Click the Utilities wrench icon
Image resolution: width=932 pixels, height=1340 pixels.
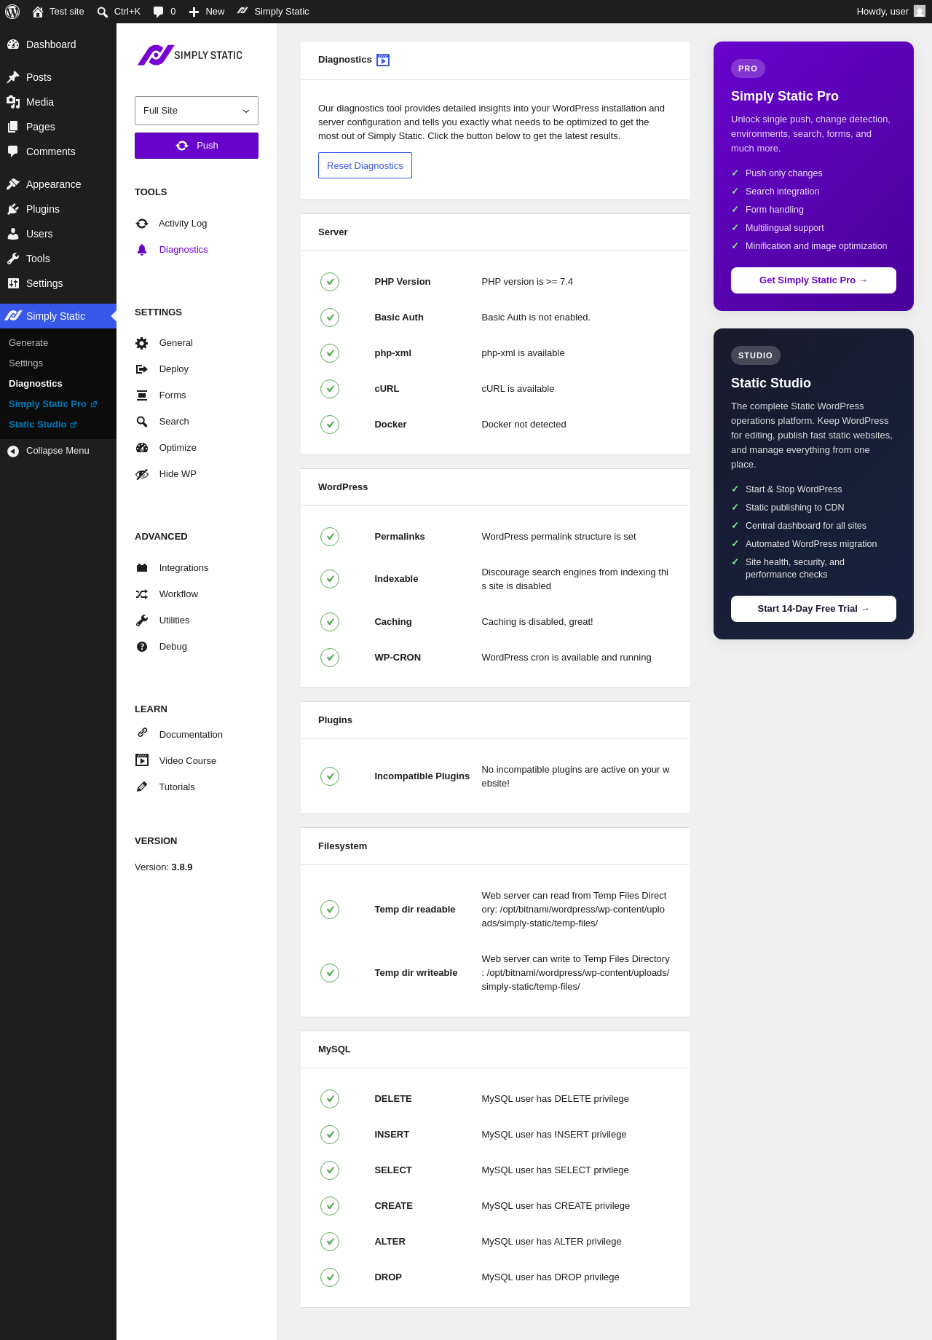142,620
